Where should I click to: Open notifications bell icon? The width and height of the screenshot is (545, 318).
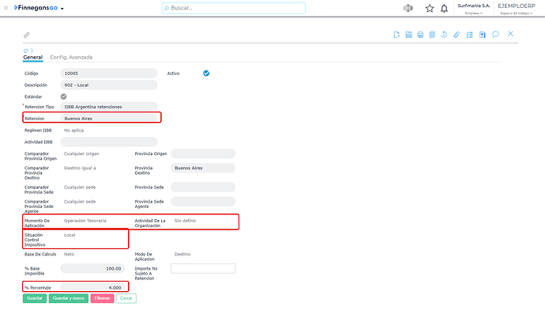tap(444, 9)
